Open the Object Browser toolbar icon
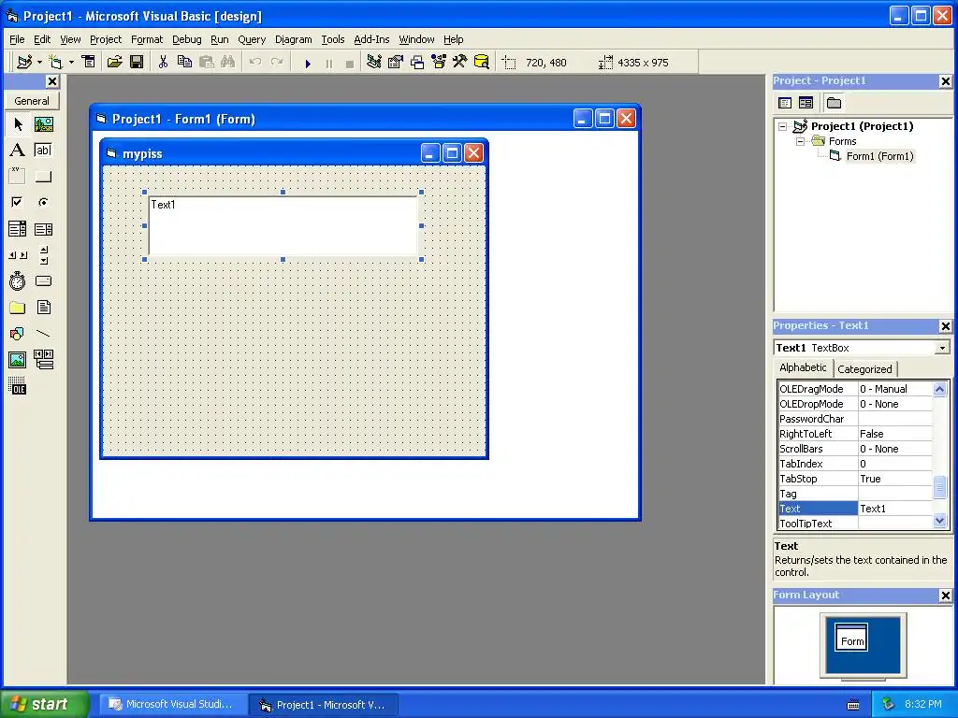958x718 pixels. coord(439,62)
